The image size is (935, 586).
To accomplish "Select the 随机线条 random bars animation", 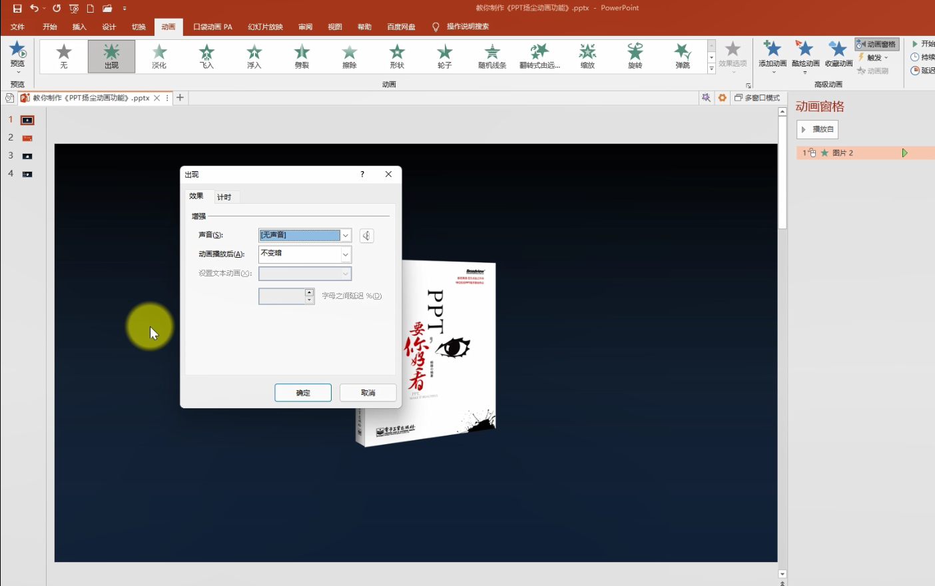I will coord(492,56).
